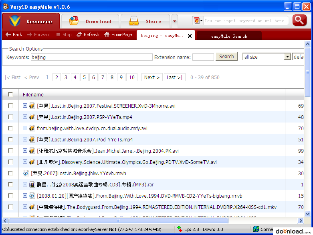
Task: Expand the Jean.Michel.Jarre entry
Action: [x=25, y=150]
